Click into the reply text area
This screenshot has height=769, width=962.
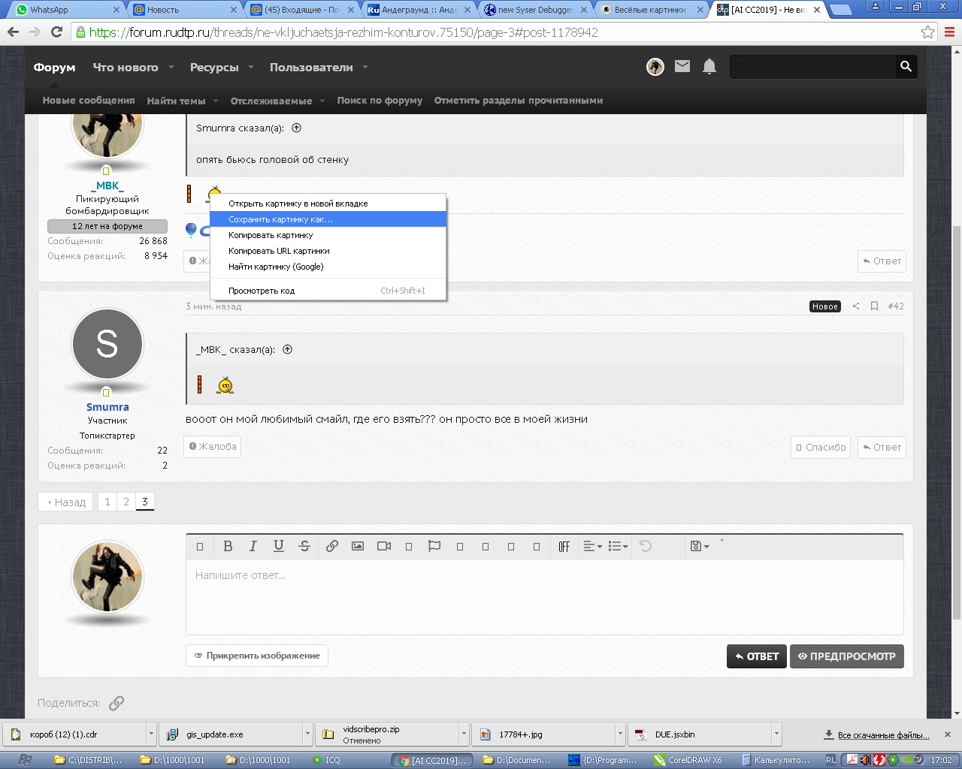coord(545,597)
